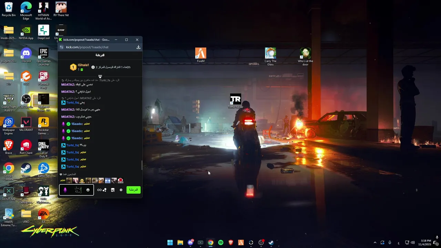
Task: Select the Google Chrome desktop shortcut
Action: click(x=9, y=172)
